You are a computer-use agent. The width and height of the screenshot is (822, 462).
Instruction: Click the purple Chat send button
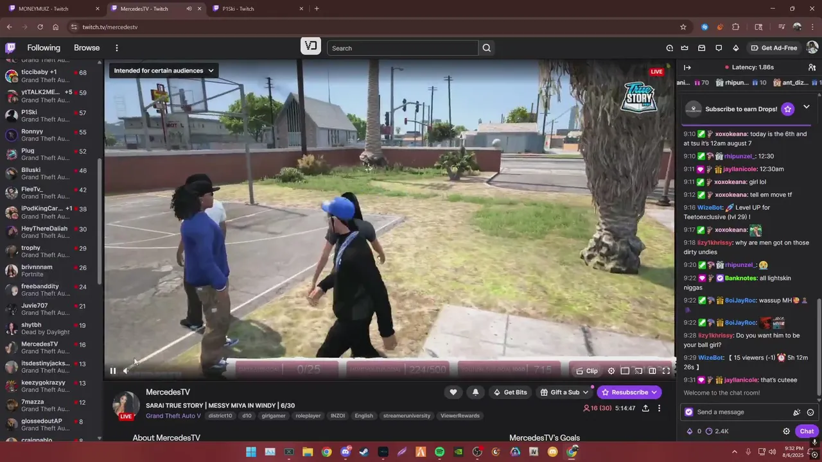(x=807, y=431)
